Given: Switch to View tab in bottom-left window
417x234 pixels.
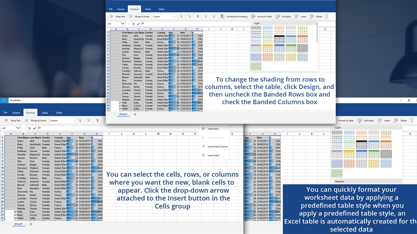Looking at the screenshot, I should click(59, 112).
